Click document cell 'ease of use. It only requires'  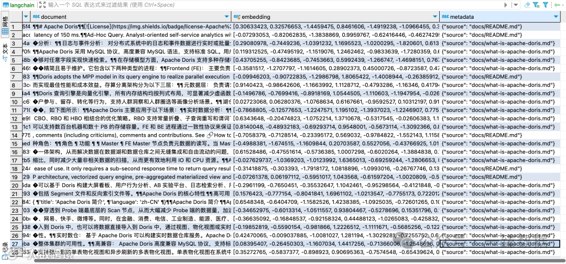tap(130, 169)
